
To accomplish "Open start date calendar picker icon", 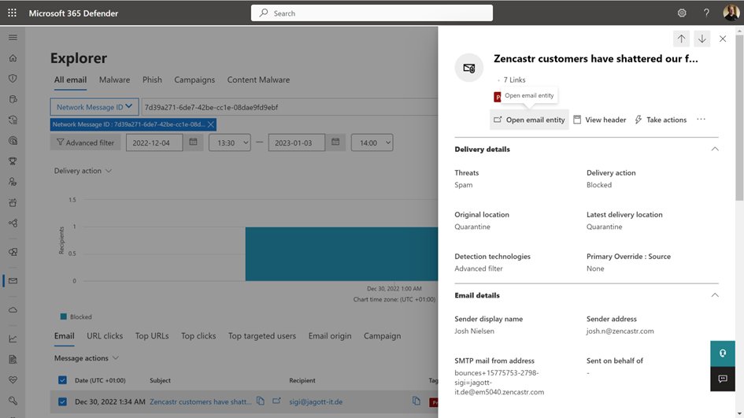I will 193,142.
